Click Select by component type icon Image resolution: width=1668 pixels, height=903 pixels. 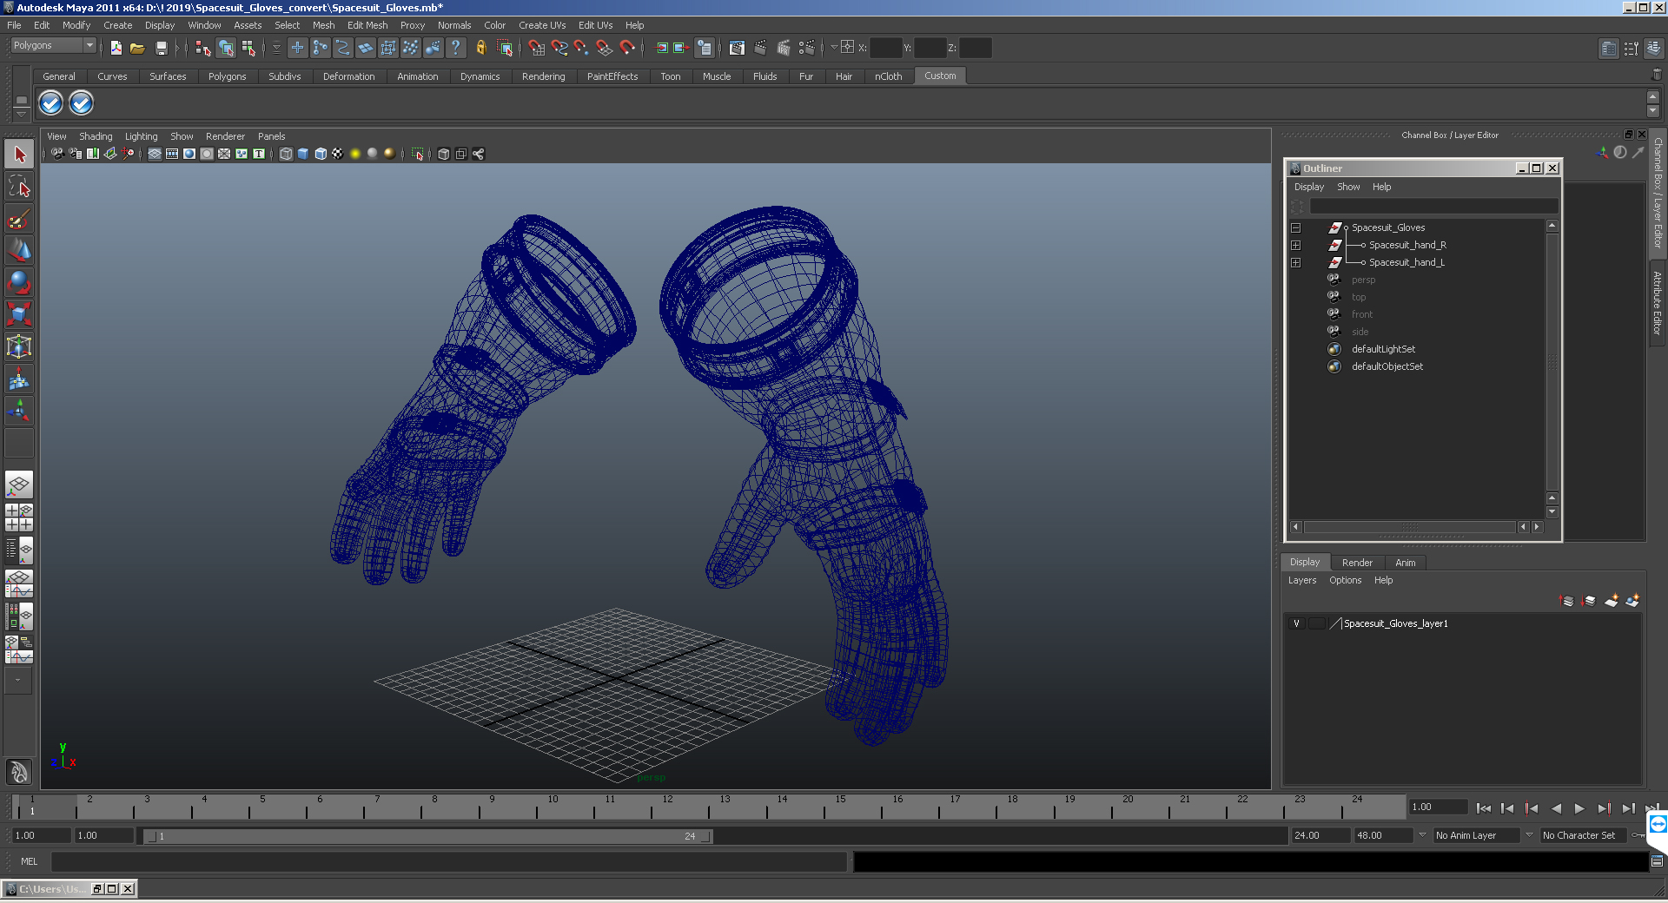coord(248,48)
